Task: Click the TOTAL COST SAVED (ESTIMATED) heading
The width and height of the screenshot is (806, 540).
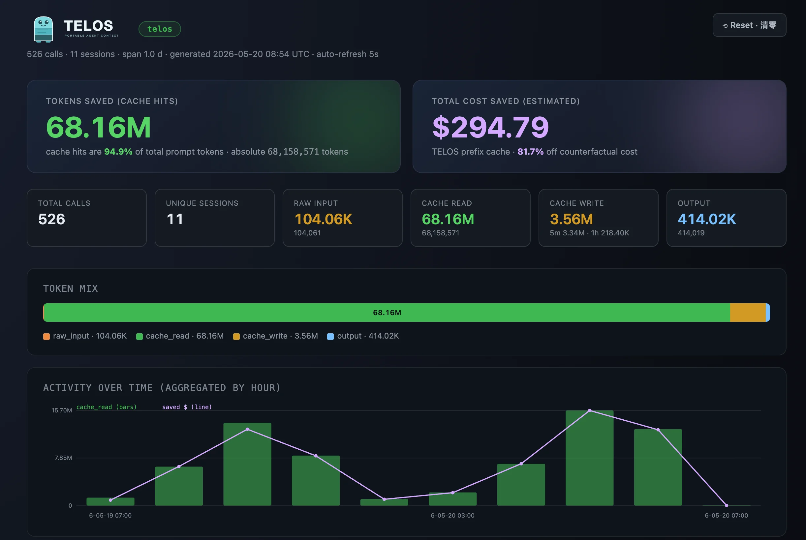Action: pyautogui.click(x=506, y=101)
